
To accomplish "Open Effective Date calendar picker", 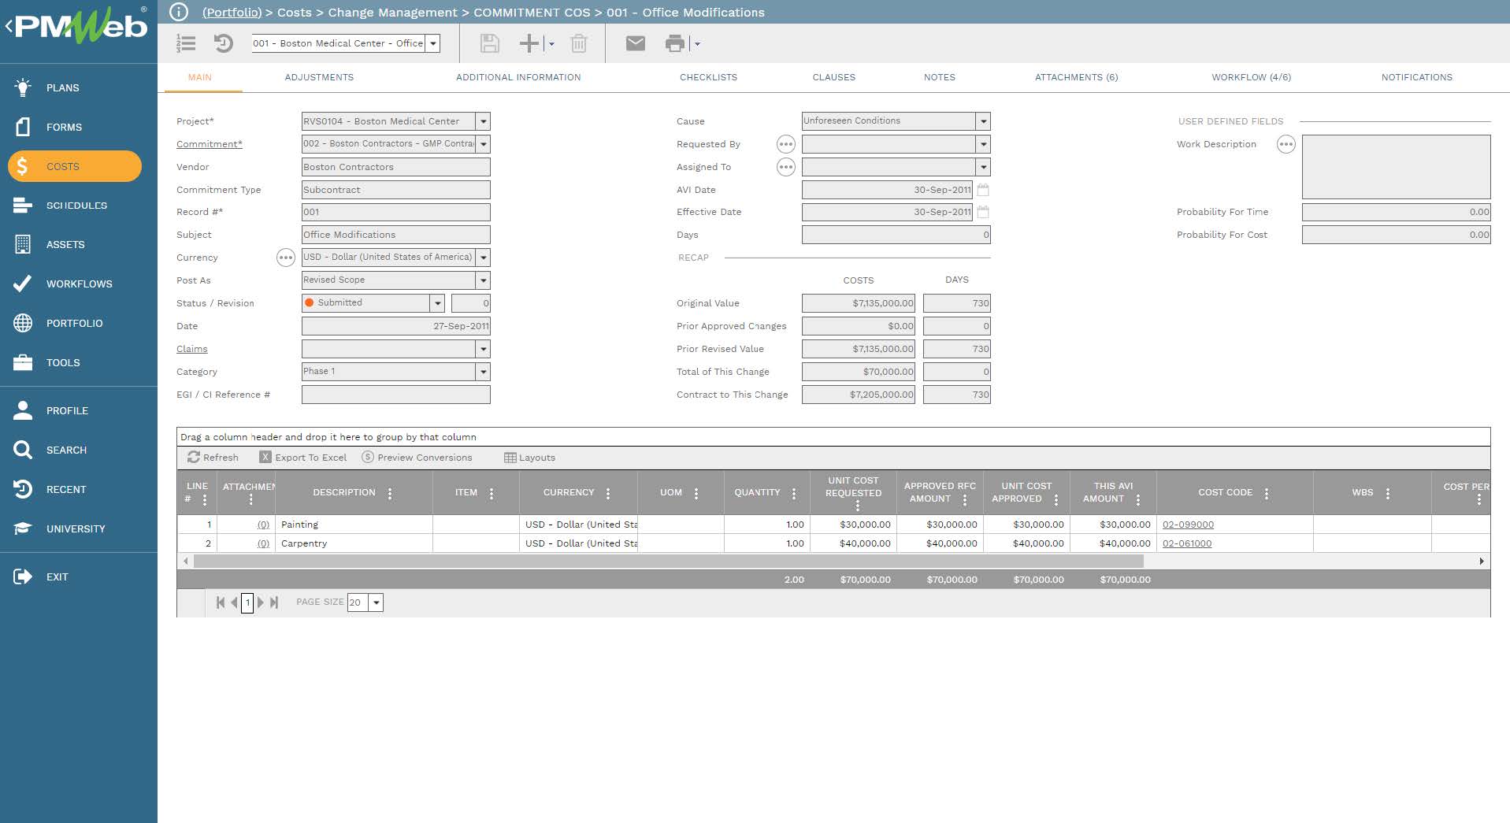I will point(983,212).
